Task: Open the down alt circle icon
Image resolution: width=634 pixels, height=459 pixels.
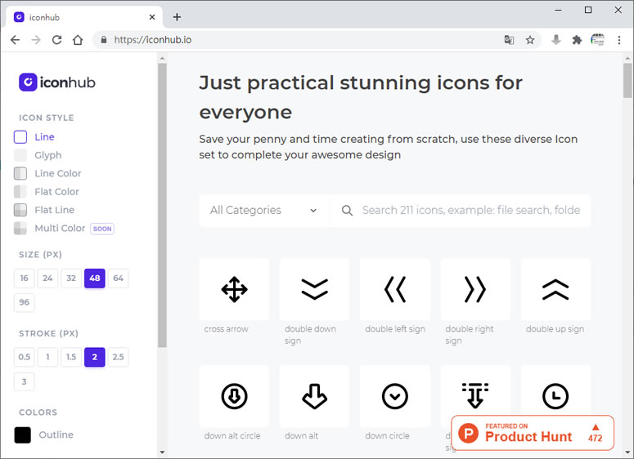Action: pyautogui.click(x=234, y=396)
